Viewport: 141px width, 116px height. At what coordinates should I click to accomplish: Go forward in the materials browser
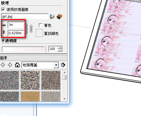tap(10, 65)
